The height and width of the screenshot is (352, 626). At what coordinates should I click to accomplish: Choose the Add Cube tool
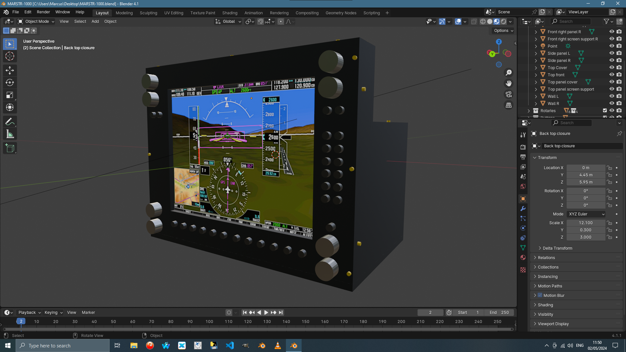pos(10,148)
